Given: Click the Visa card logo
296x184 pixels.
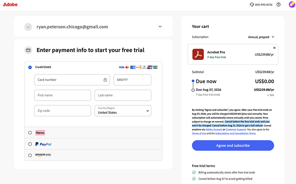Looking at the screenshot, I should pyautogui.click(x=122, y=67).
